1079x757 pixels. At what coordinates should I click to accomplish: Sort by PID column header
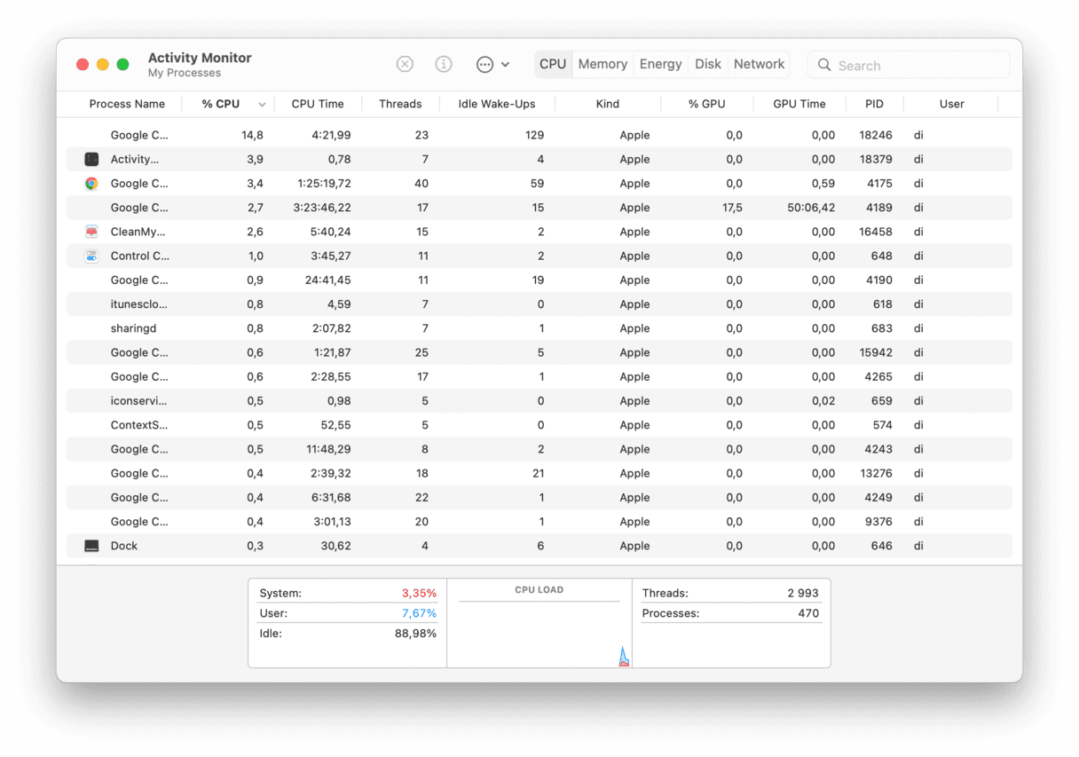pyautogui.click(x=875, y=104)
